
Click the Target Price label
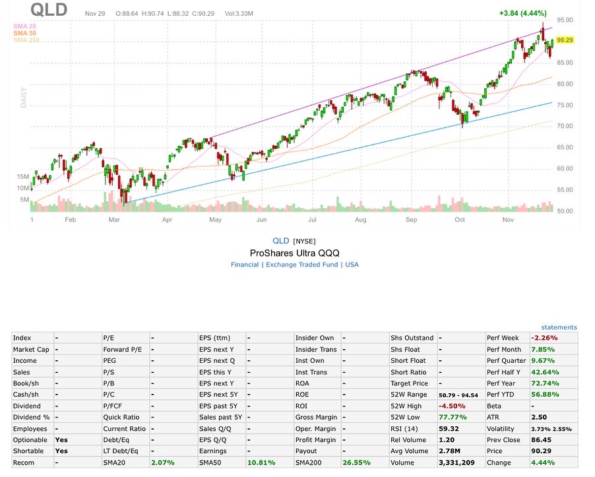[409, 383]
